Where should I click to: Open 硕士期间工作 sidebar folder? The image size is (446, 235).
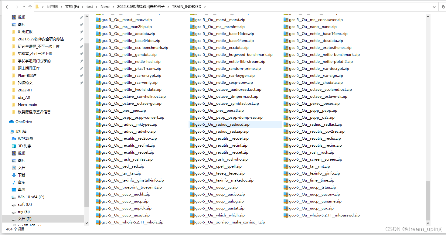pos(29,68)
